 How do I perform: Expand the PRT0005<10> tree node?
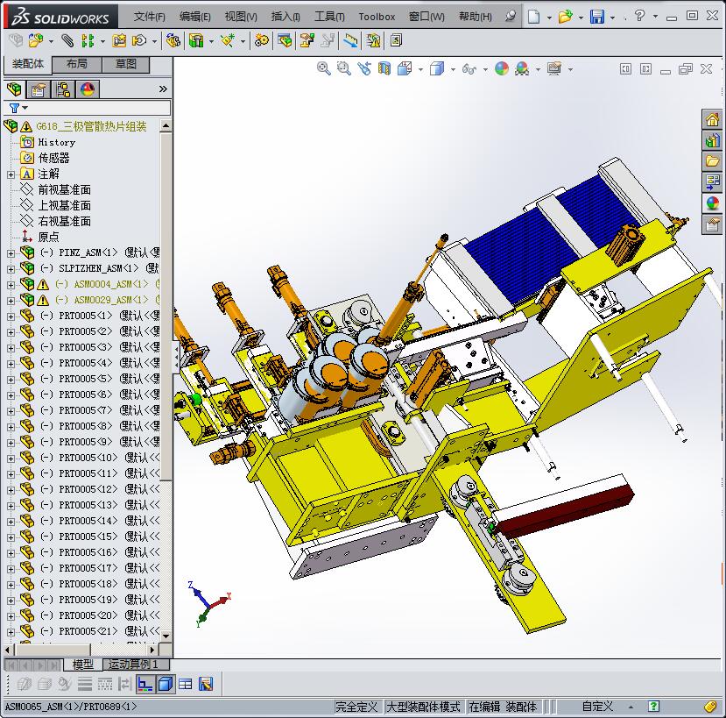11,459
